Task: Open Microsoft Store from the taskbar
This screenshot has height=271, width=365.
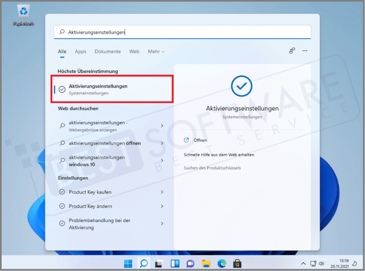Action: [237, 264]
